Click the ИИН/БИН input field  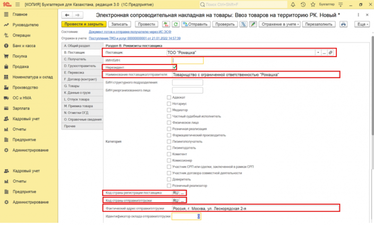[x=188, y=60]
